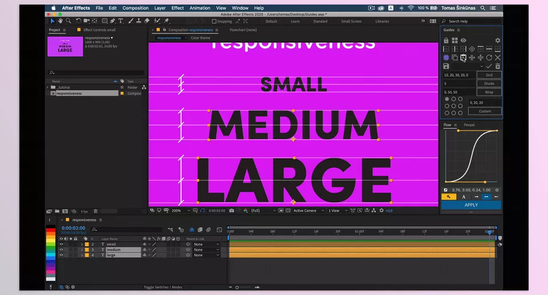Select the Selection arrow tool

point(53,21)
